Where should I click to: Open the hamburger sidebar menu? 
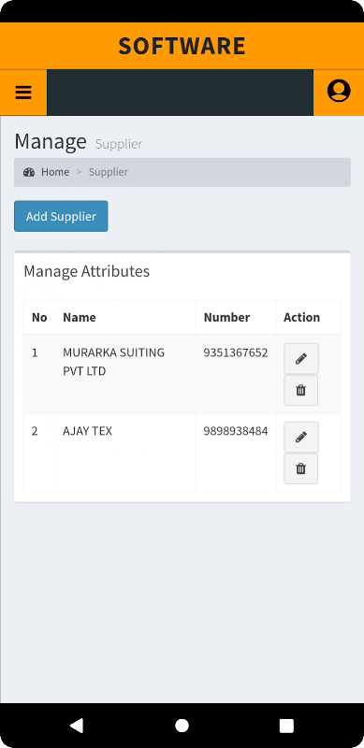pyautogui.click(x=23, y=93)
